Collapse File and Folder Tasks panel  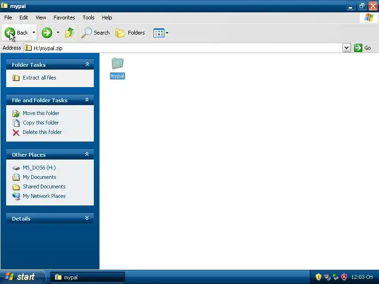87,100
